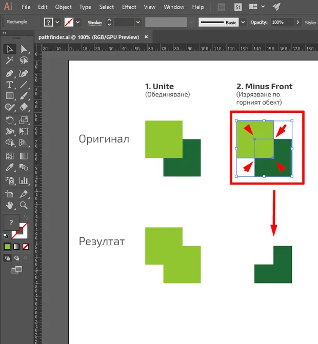The image size is (318, 344).
Task: Enable Draw Inside mode
Action: point(26,258)
